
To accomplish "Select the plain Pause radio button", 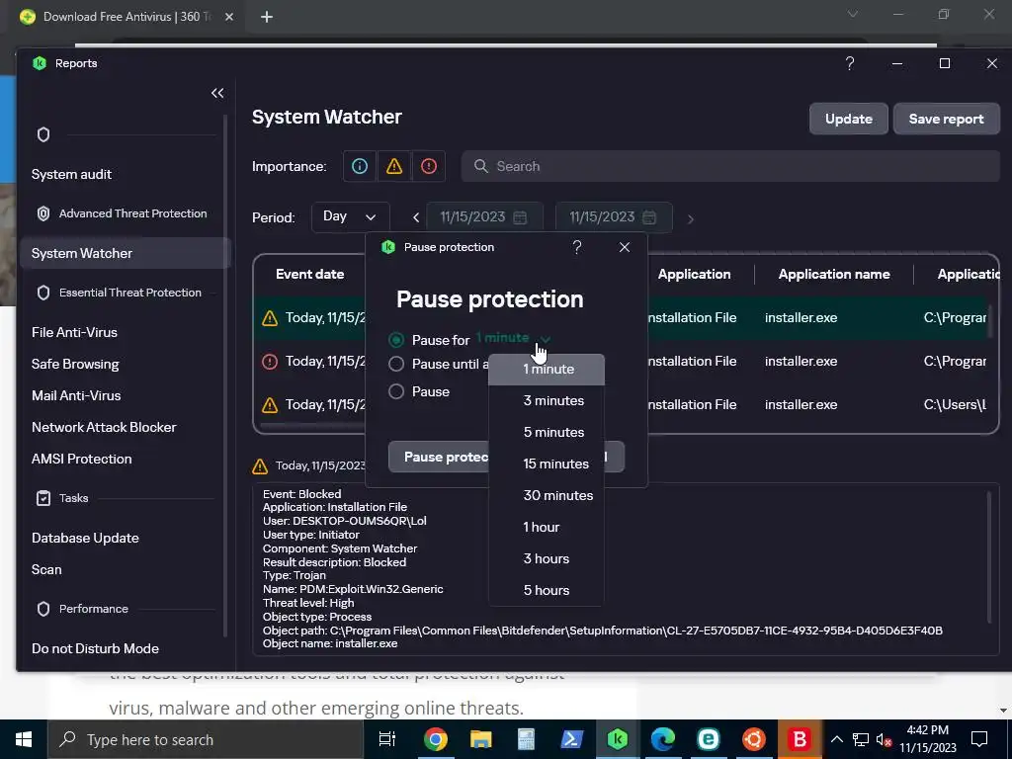I will pos(396,391).
